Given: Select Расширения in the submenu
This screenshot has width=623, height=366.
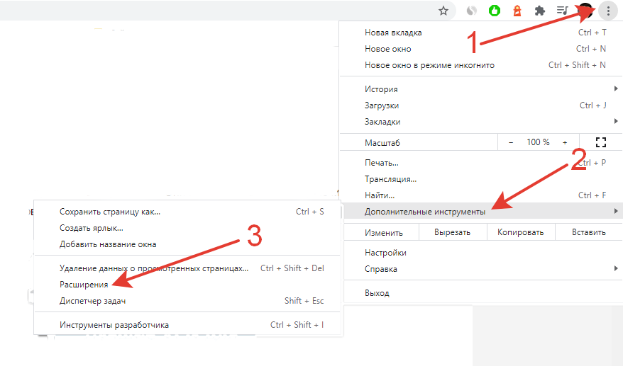Looking at the screenshot, I should 84,285.
